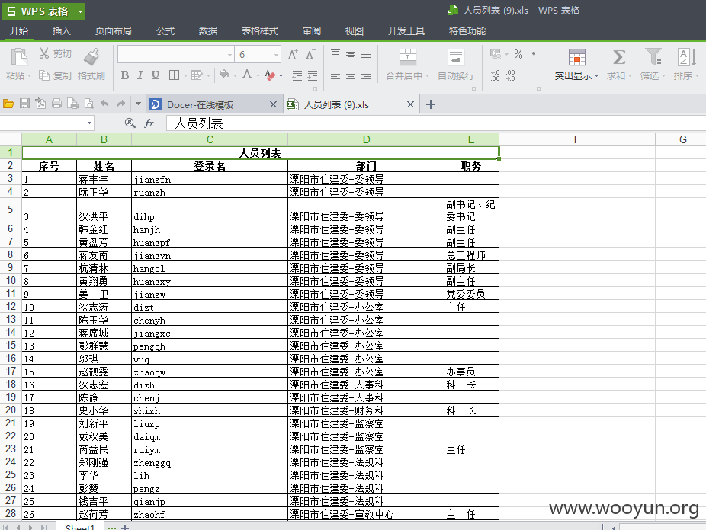Click the Percent style icon

520,56
